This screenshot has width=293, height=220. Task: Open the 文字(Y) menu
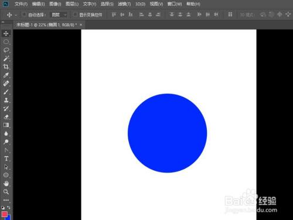coord(90,4)
